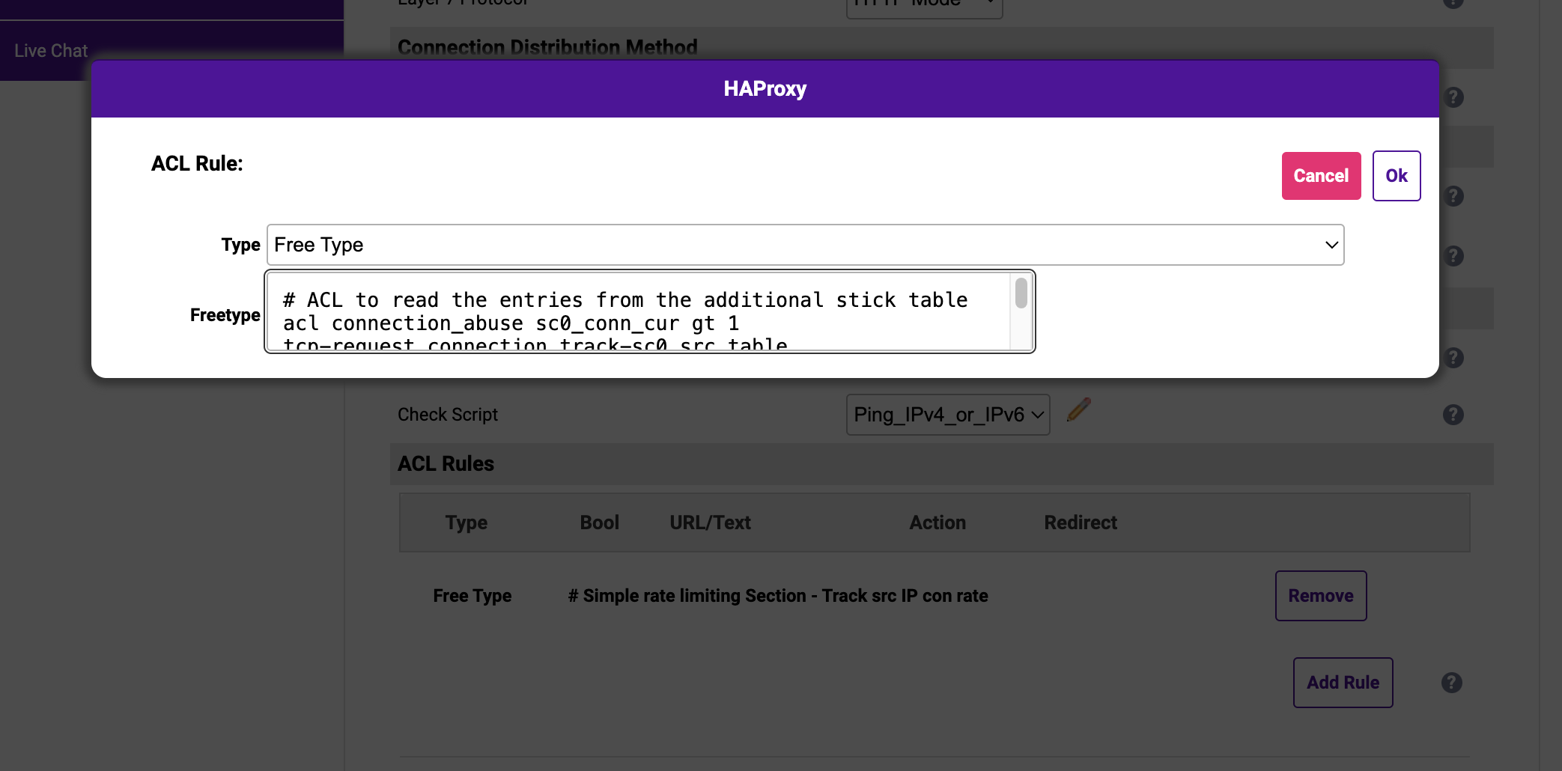The height and width of the screenshot is (771, 1562).
Task: Select the Free Type rule row text
Action: 472,596
